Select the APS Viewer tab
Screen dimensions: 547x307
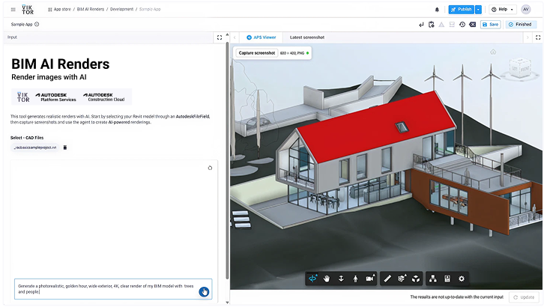[x=261, y=37]
